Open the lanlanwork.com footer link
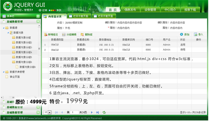 [40, 118]
